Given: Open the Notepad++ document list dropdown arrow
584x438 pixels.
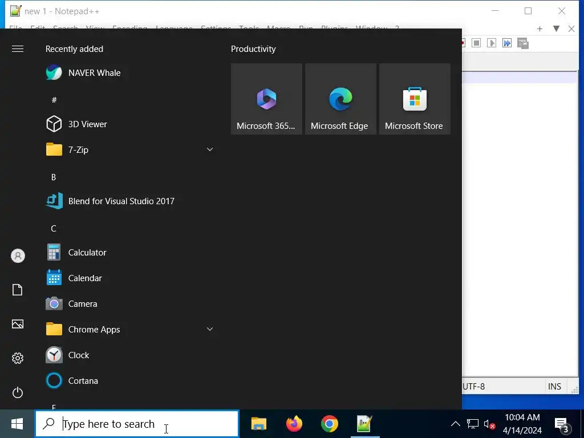Looking at the screenshot, I should [556, 29].
